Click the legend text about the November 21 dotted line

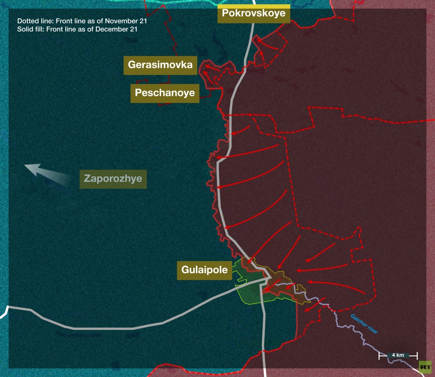[82, 21]
